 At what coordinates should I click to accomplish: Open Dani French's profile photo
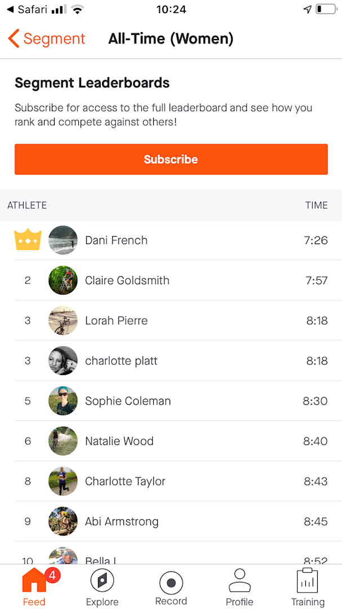click(x=63, y=240)
